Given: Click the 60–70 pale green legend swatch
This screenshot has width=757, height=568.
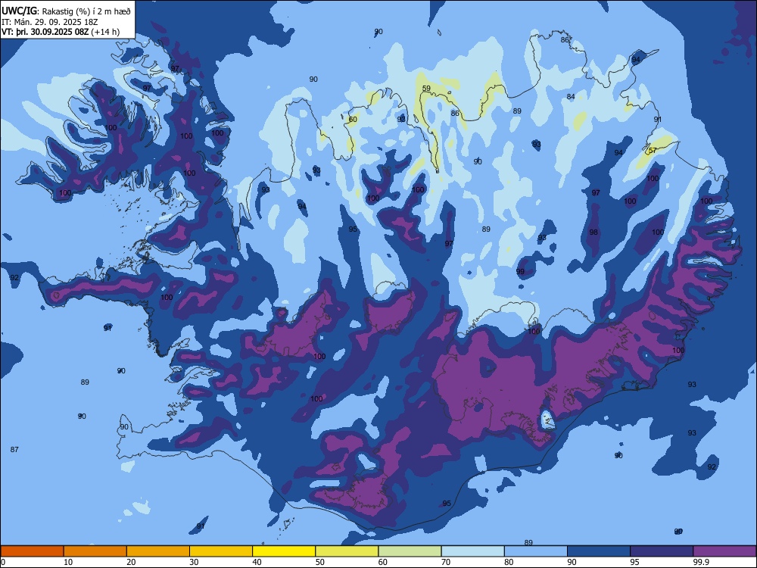Looking at the screenshot, I should click(x=410, y=551).
